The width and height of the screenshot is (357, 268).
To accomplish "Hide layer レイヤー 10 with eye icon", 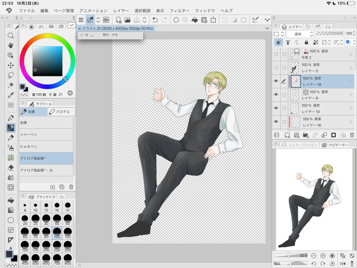I will pyautogui.click(x=276, y=108).
